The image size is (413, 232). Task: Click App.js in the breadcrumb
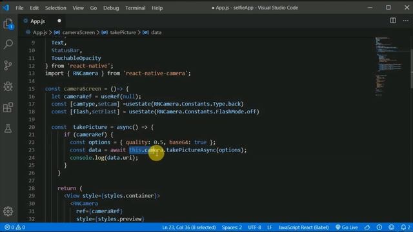click(x=40, y=33)
